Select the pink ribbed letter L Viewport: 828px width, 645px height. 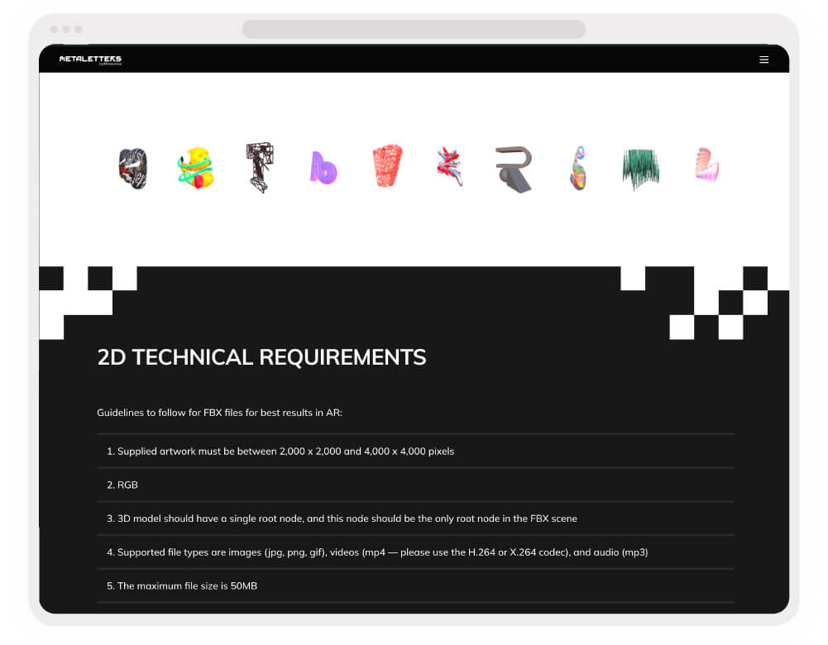coord(706,165)
